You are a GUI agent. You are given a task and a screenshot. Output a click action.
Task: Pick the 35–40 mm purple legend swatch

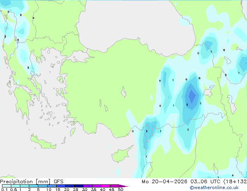click(97, 186)
